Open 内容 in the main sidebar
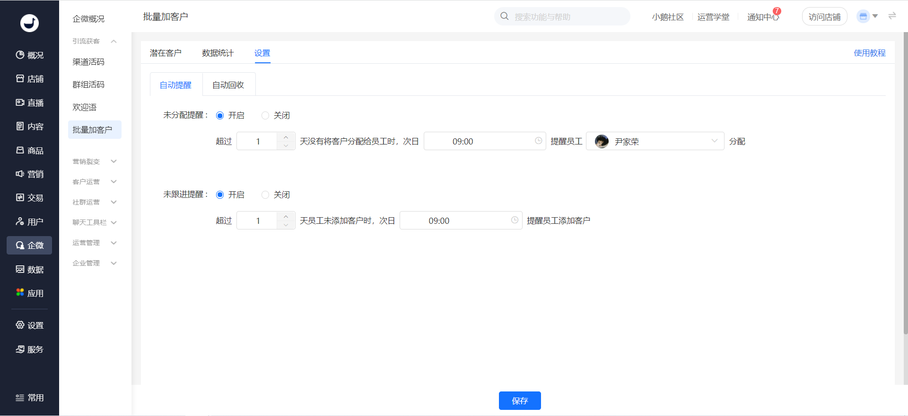The height and width of the screenshot is (416, 908). pyautogui.click(x=29, y=127)
